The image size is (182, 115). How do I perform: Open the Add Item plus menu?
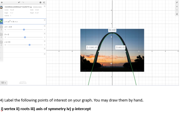2,2
